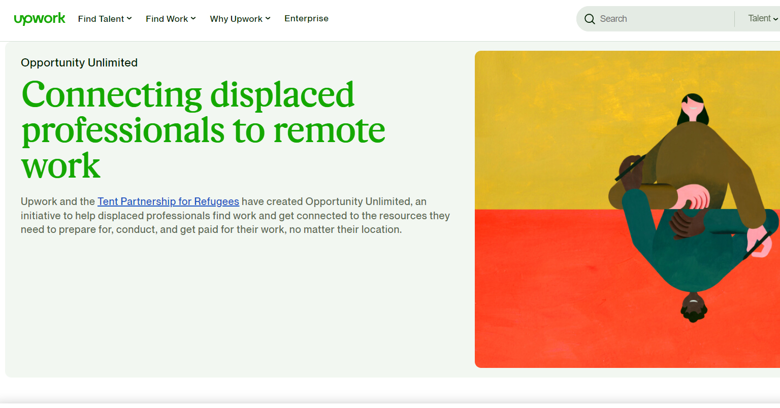Go to the Enterprise page
The width and height of the screenshot is (780, 408).
click(x=306, y=19)
